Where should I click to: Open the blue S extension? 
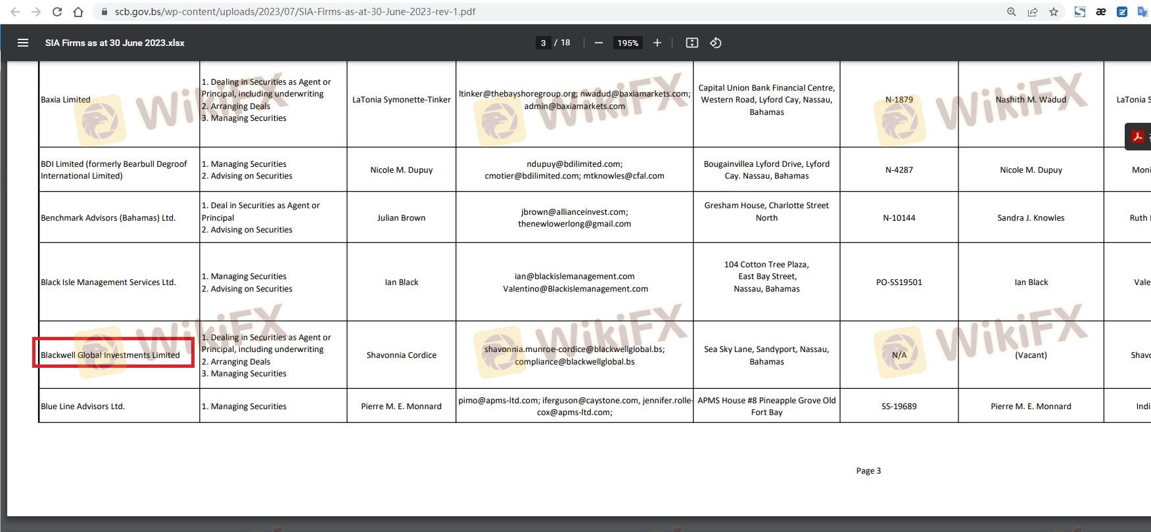[x=1080, y=12]
